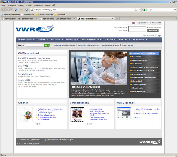
Task: Select Produktion in the topic list
Action: [144, 57]
